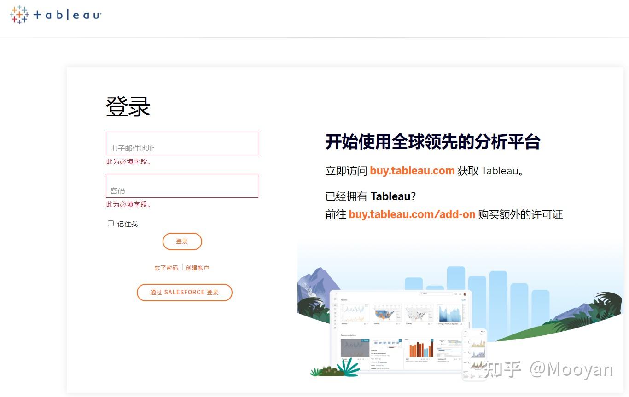629x397 pixels.
Task: Enable the 记住我 checkbox
Action: pyautogui.click(x=111, y=223)
